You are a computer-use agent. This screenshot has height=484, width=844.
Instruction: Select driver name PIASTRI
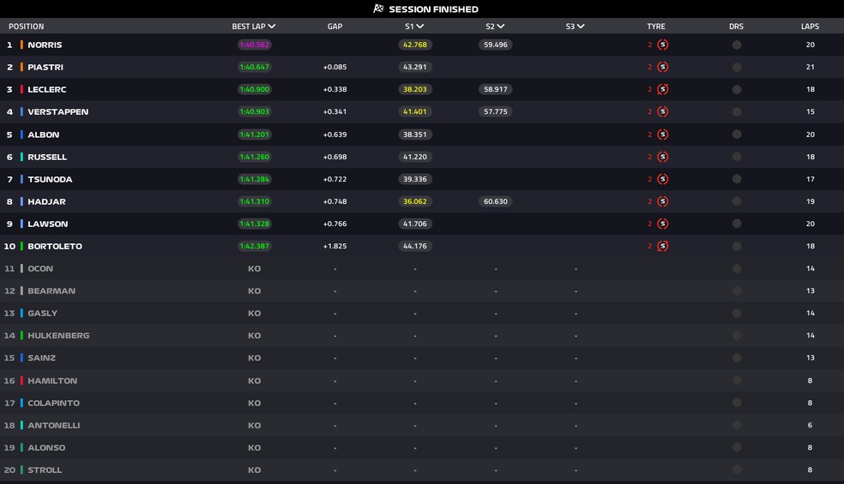(x=45, y=67)
